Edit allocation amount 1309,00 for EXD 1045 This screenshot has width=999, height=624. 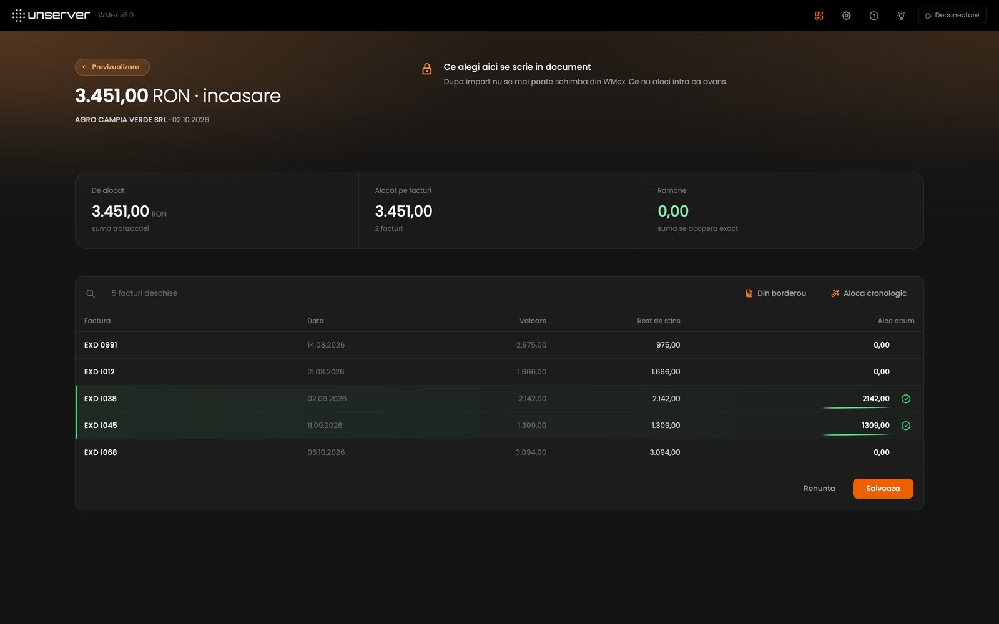856,426
